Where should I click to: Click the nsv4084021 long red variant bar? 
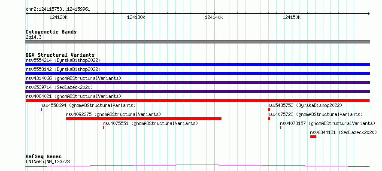point(197,101)
